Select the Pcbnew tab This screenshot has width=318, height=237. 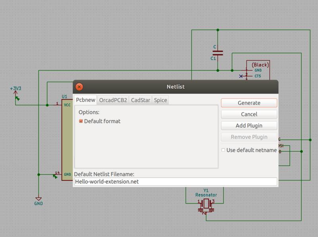[85, 100]
